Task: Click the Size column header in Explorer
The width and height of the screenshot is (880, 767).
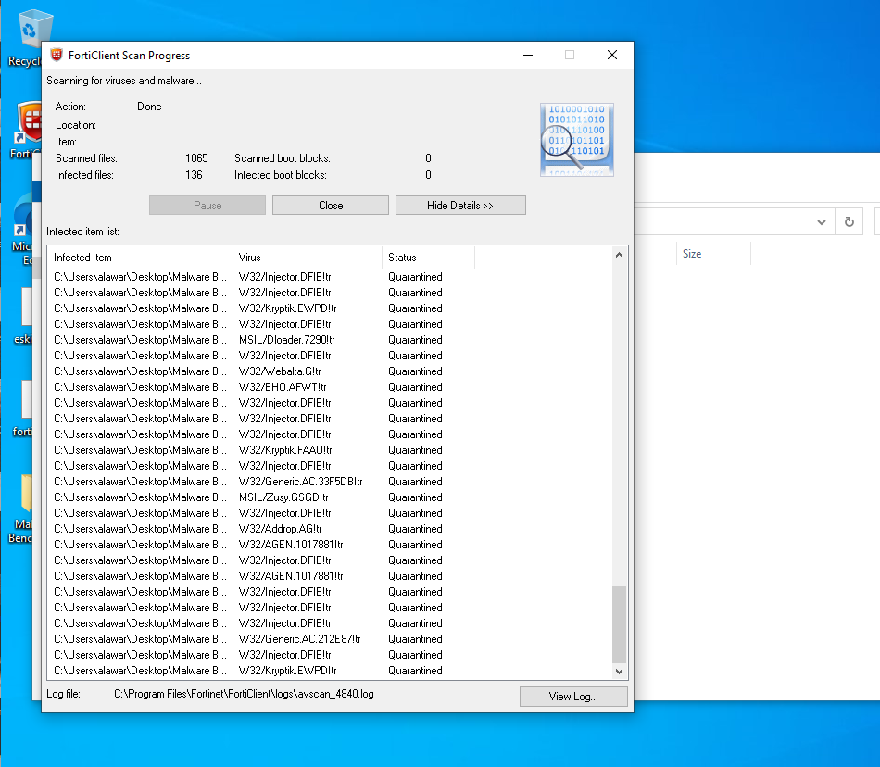Action: (692, 254)
